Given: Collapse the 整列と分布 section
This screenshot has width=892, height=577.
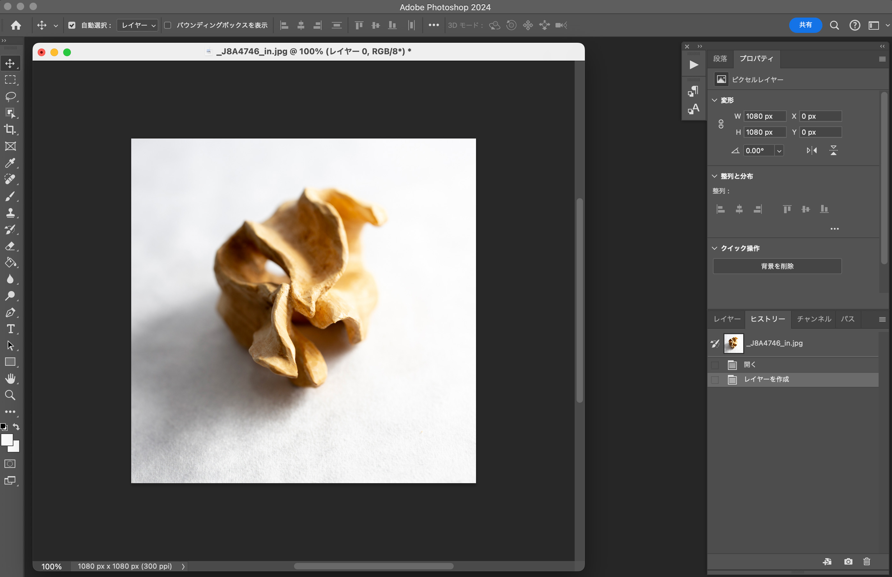Looking at the screenshot, I should click(714, 176).
